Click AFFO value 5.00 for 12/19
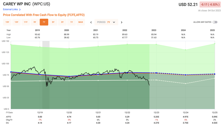This screenshot has height=125, width=222. click(40, 117)
